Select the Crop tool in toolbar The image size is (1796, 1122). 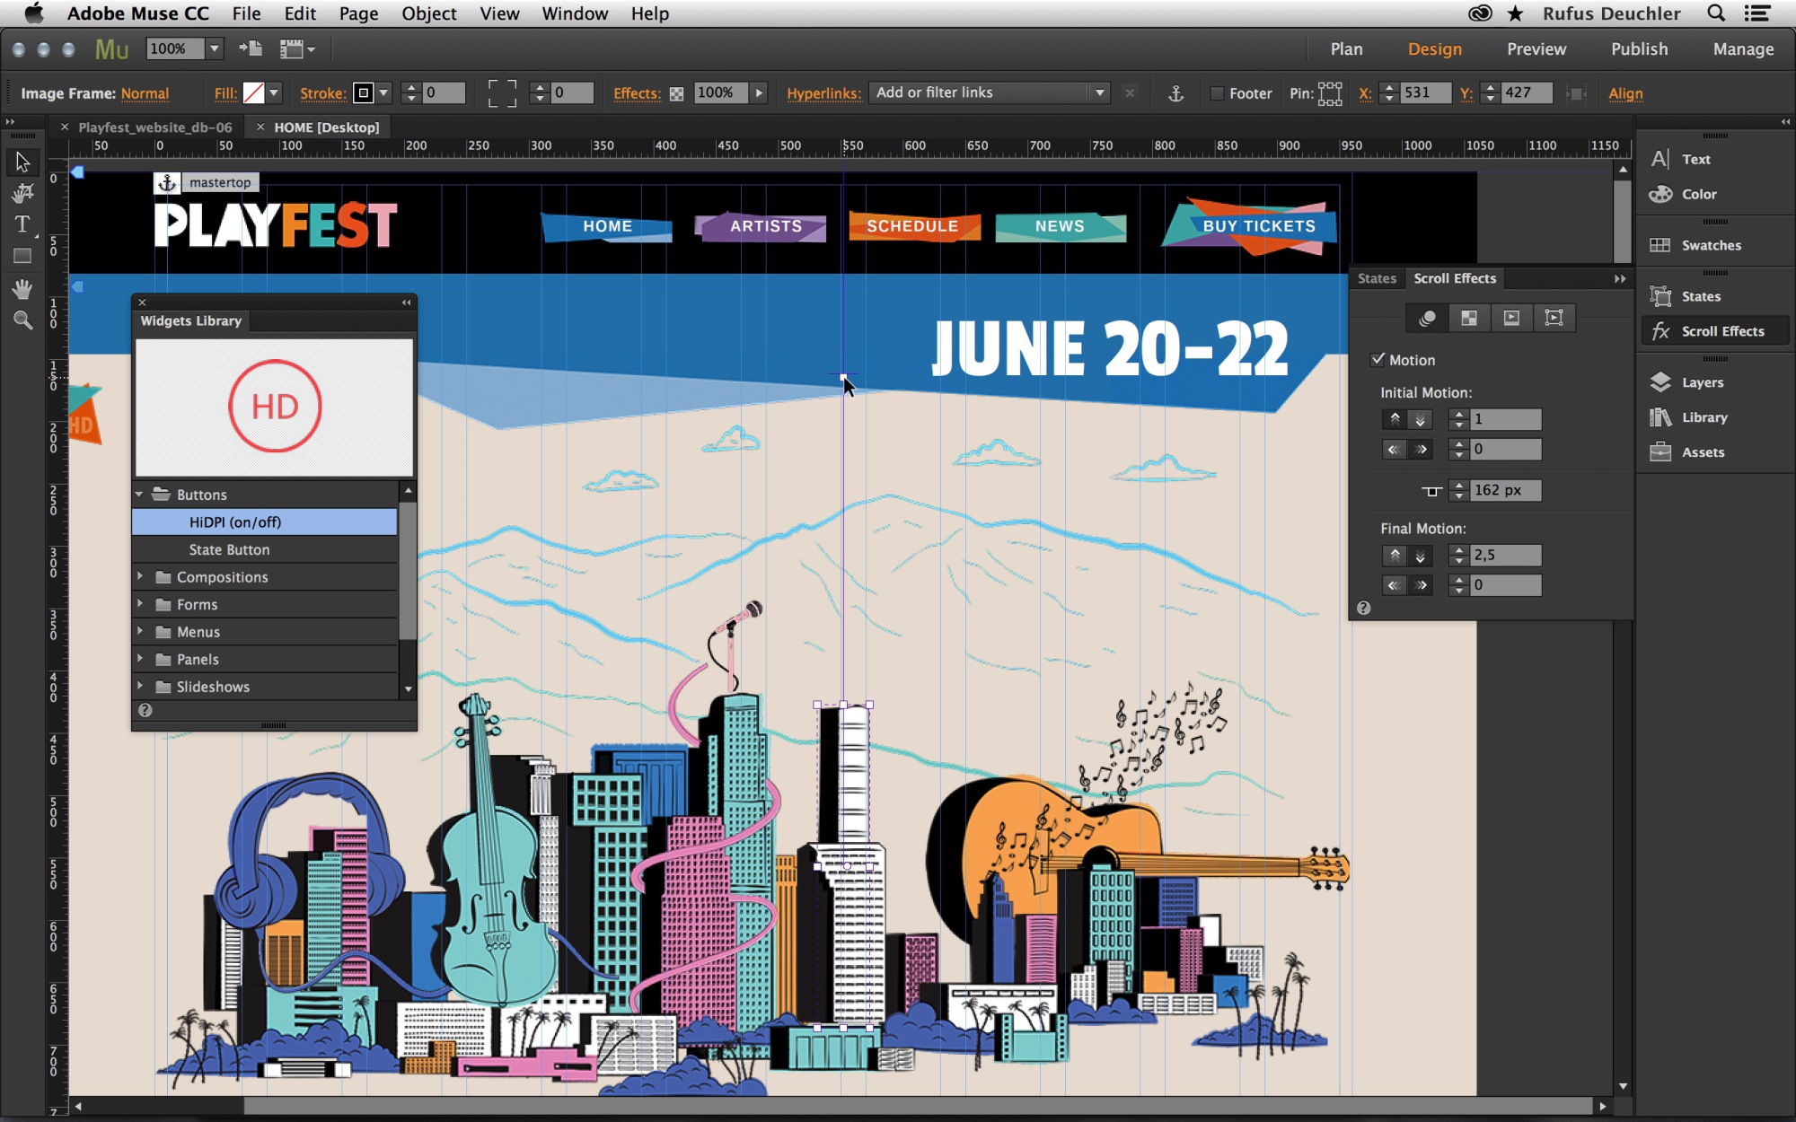click(x=22, y=193)
